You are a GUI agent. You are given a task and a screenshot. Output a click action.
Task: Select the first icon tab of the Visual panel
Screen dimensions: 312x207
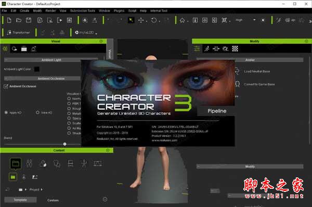point(5,48)
